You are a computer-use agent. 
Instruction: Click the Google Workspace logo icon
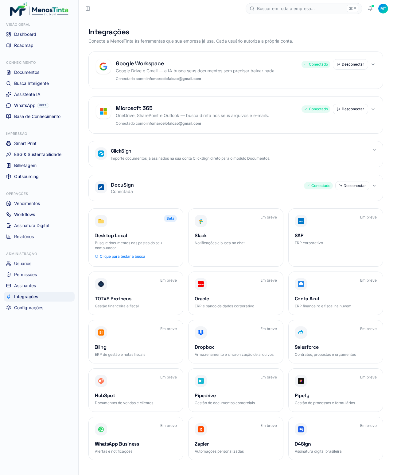[x=103, y=66]
